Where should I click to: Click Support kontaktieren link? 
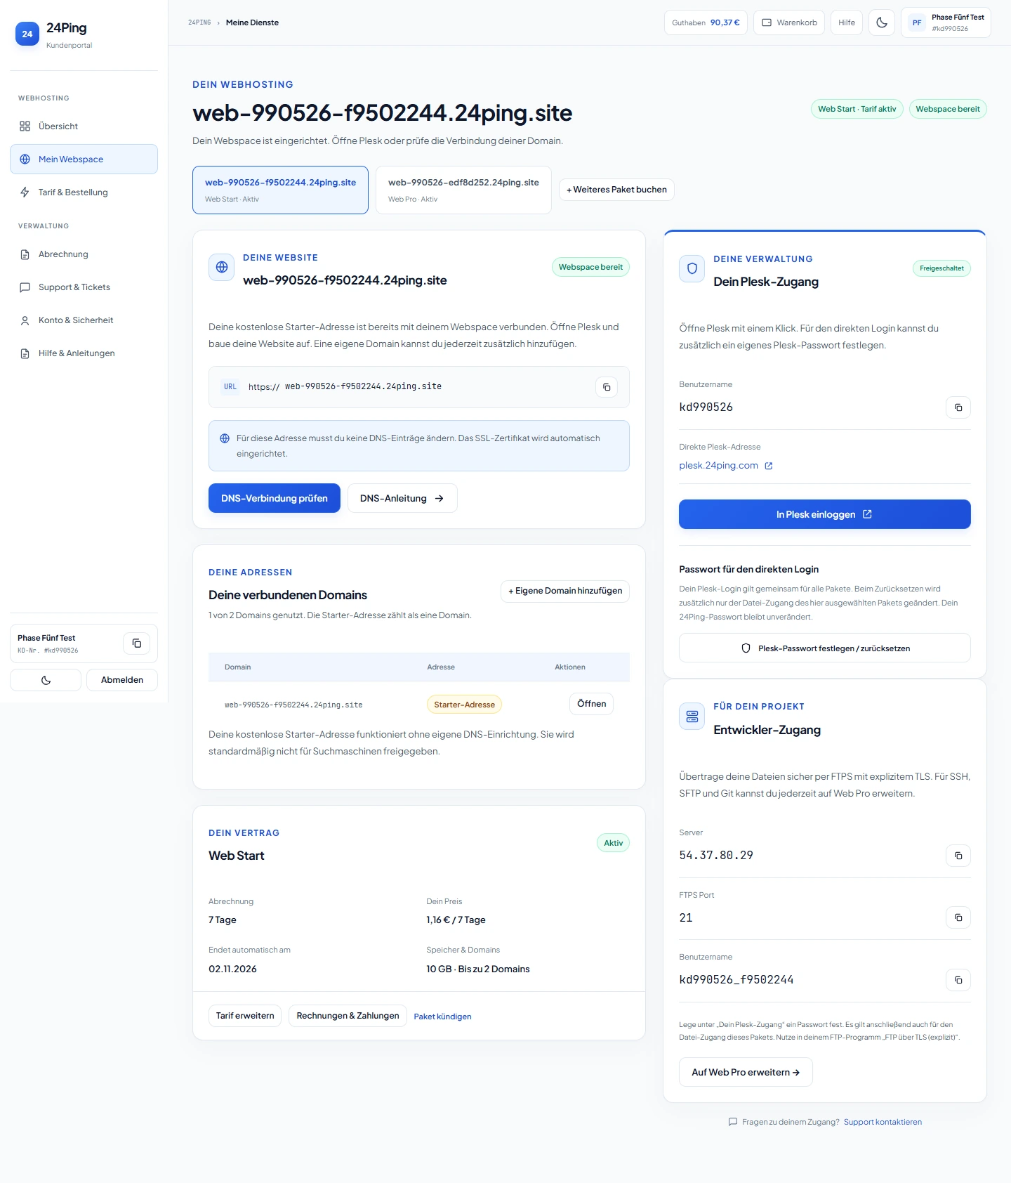point(883,1122)
